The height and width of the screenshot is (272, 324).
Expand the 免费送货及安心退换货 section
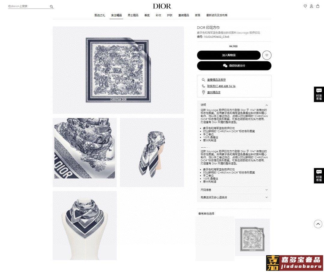(234, 197)
